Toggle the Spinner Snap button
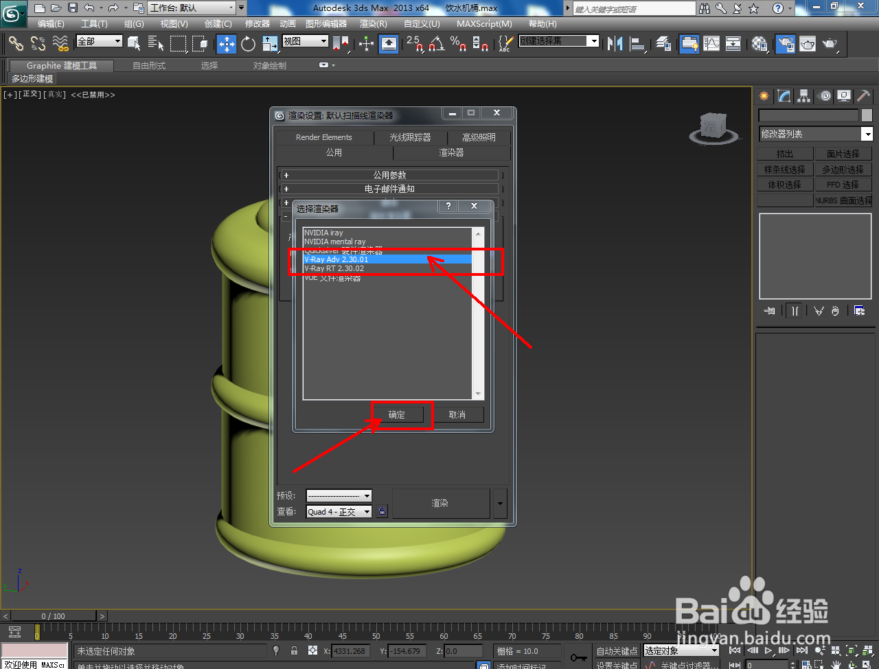Screen dimensions: 879x669 pos(481,44)
